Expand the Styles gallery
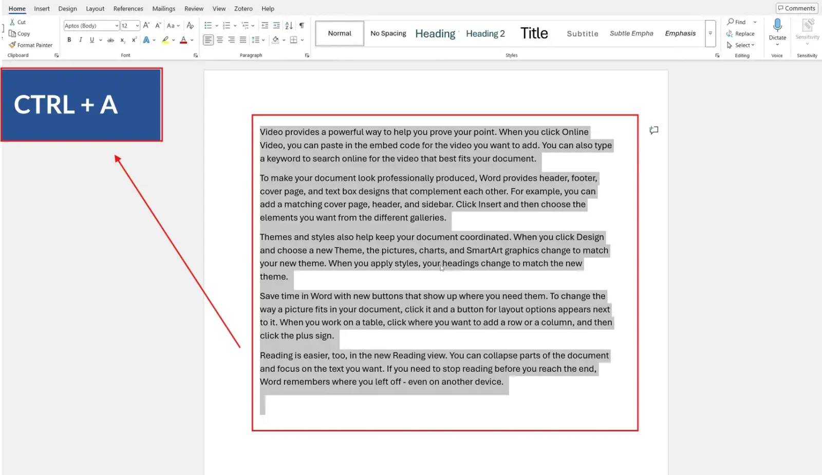This screenshot has width=822, height=475. click(711, 33)
